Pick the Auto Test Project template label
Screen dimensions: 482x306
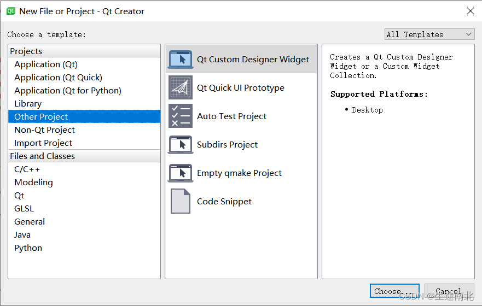click(x=231, y=116)
